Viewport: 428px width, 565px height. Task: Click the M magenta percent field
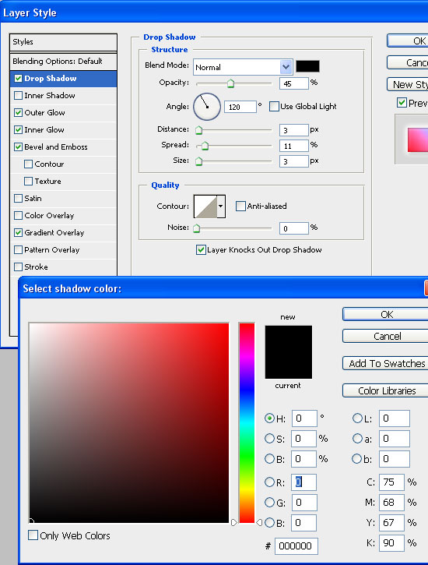[391, 503]
